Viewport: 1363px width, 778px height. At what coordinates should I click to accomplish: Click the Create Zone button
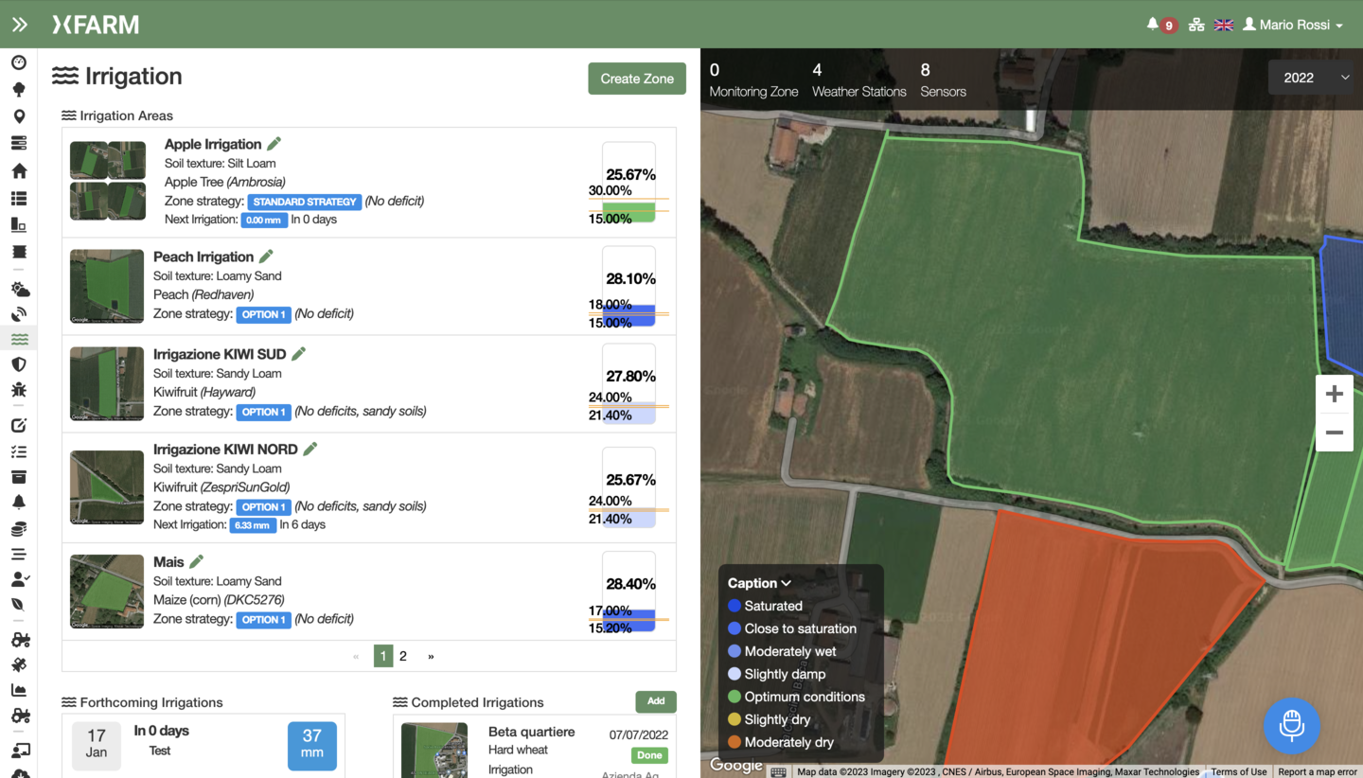pos(636,79)
